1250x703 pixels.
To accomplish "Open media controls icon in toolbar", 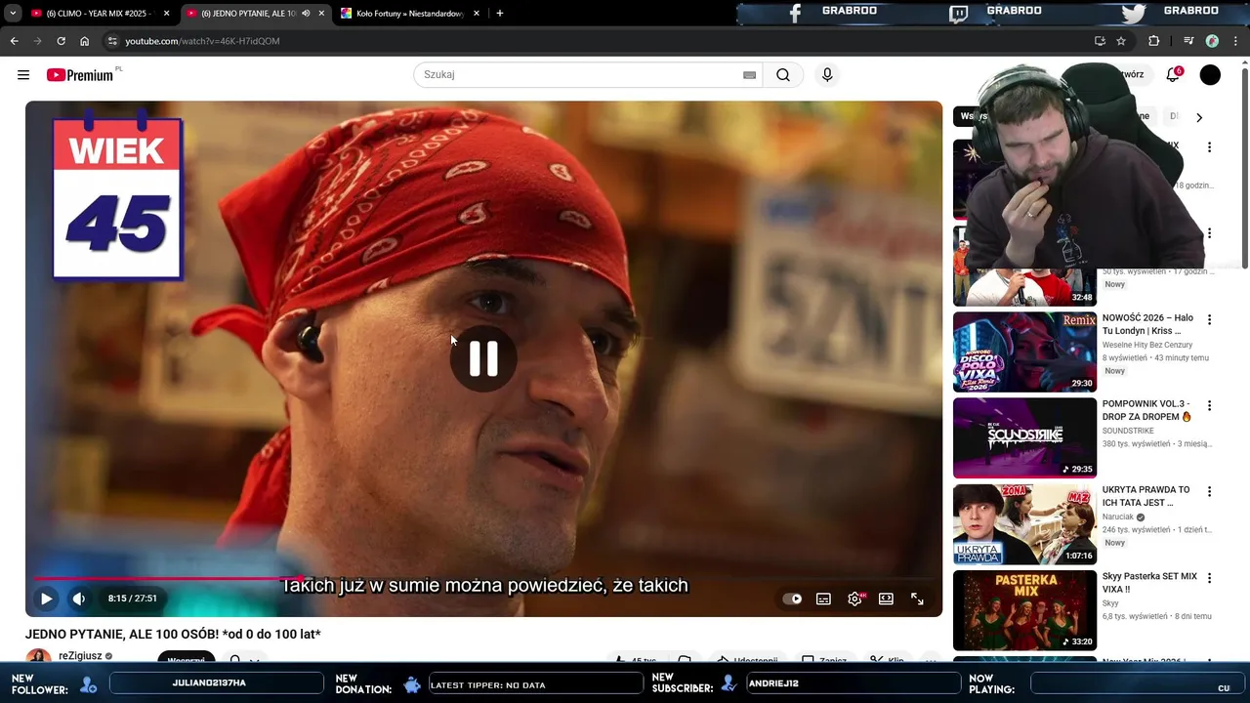I will point(1187,41).
